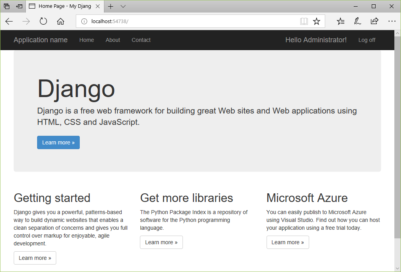This screenshot has height=272, width=401.
Task: Click Learn more under Microsoft Azure
Action: pos(288,242)
